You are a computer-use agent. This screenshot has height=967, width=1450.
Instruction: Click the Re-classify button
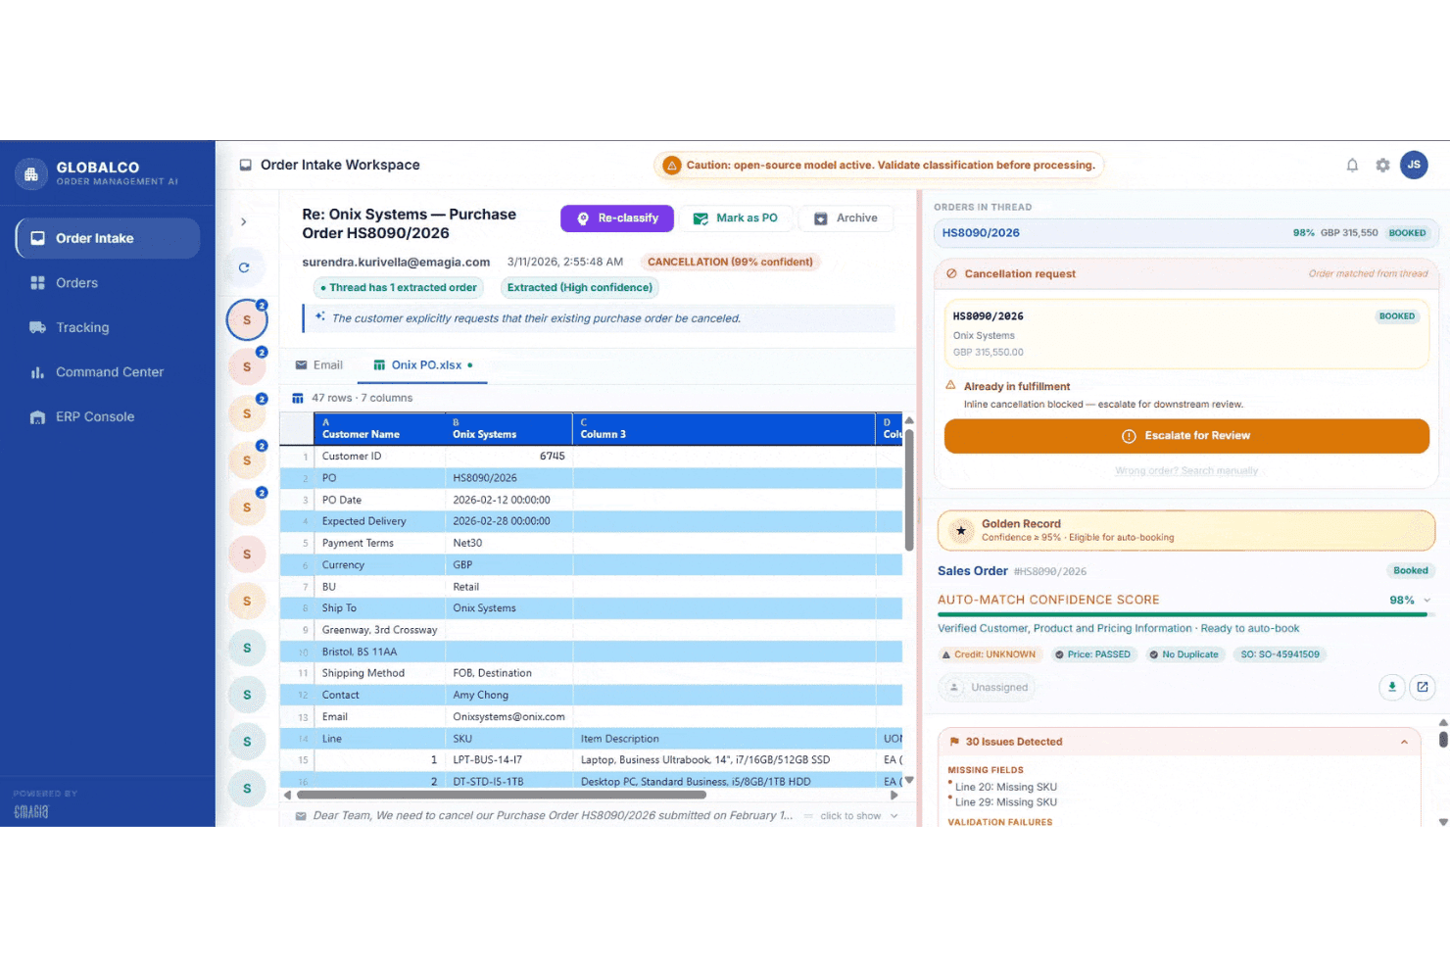coord(617,218)
